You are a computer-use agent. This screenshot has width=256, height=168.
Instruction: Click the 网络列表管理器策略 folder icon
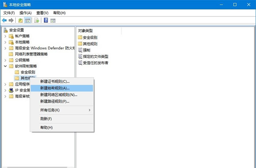coord(11,54)
